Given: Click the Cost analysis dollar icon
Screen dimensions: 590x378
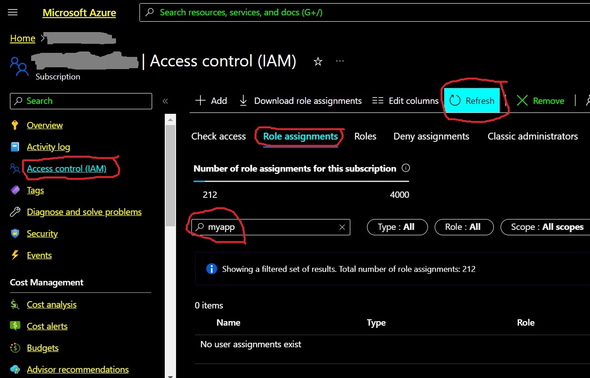Looking at the screenshot, I should [15, 304].
